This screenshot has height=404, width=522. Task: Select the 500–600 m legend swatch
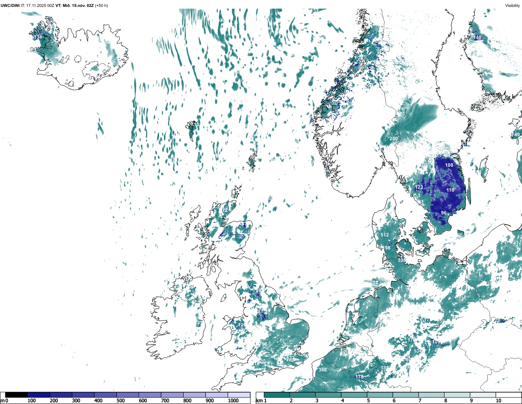click(x=128, y=395)
